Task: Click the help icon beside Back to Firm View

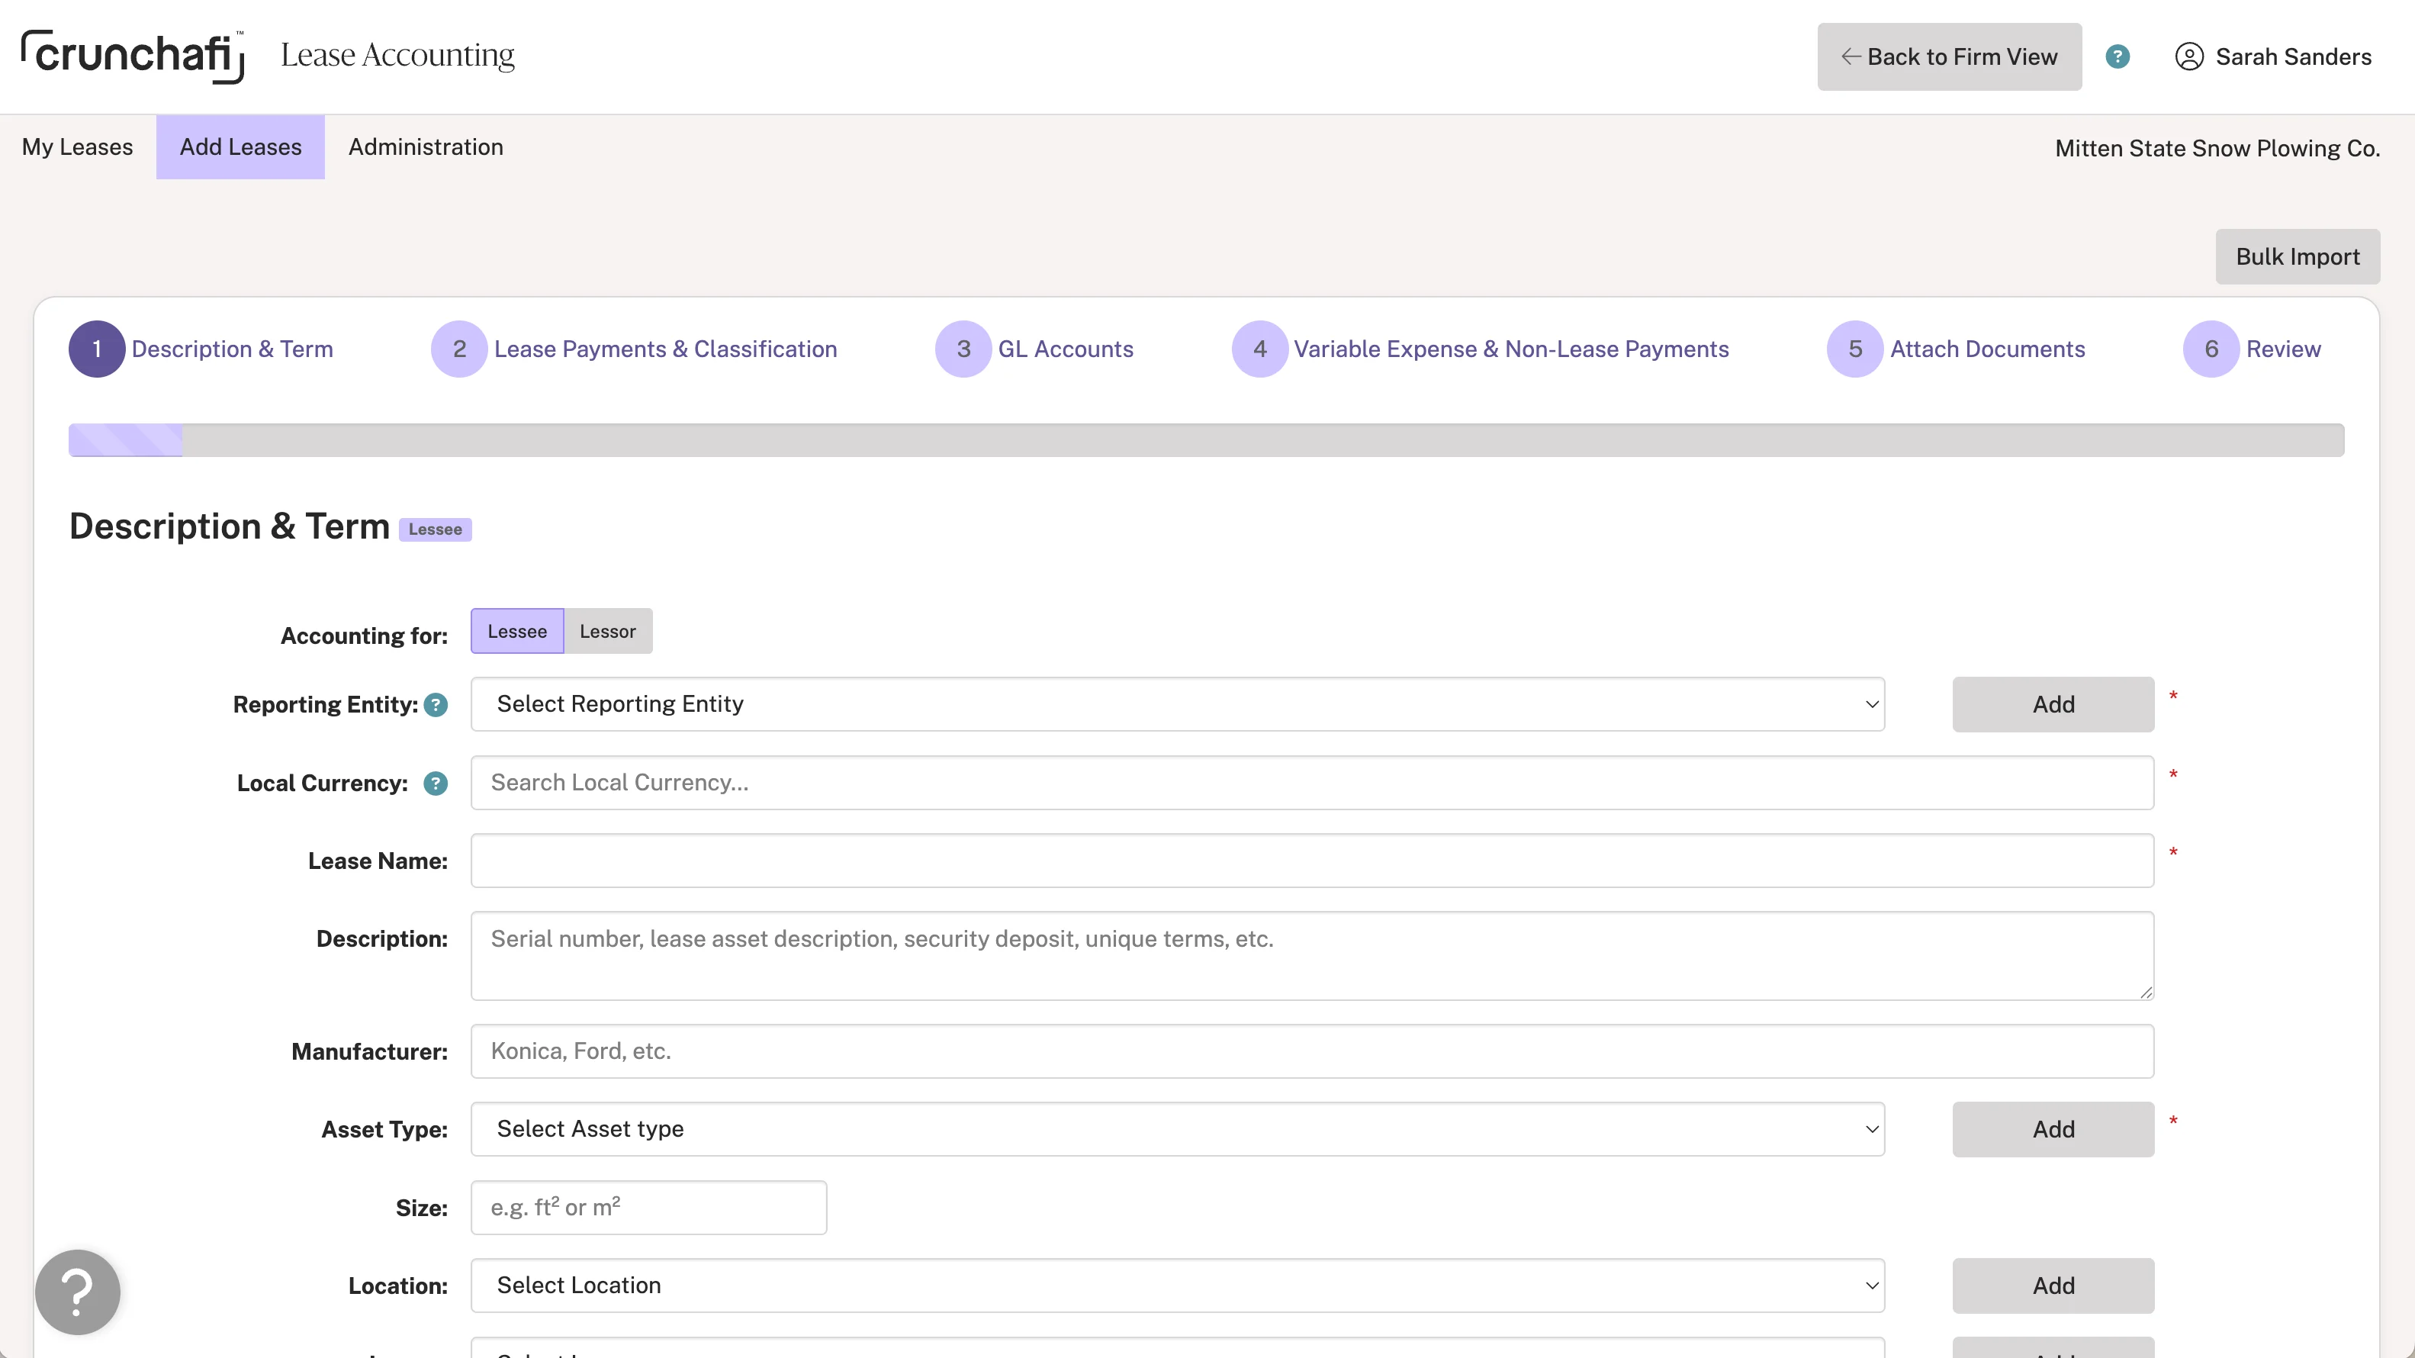Action: 2117,57
